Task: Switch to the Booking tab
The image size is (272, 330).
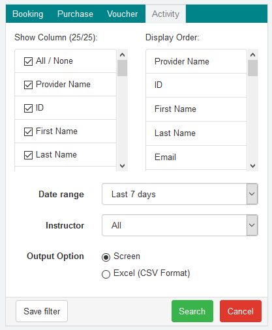Action: [28, 14]
